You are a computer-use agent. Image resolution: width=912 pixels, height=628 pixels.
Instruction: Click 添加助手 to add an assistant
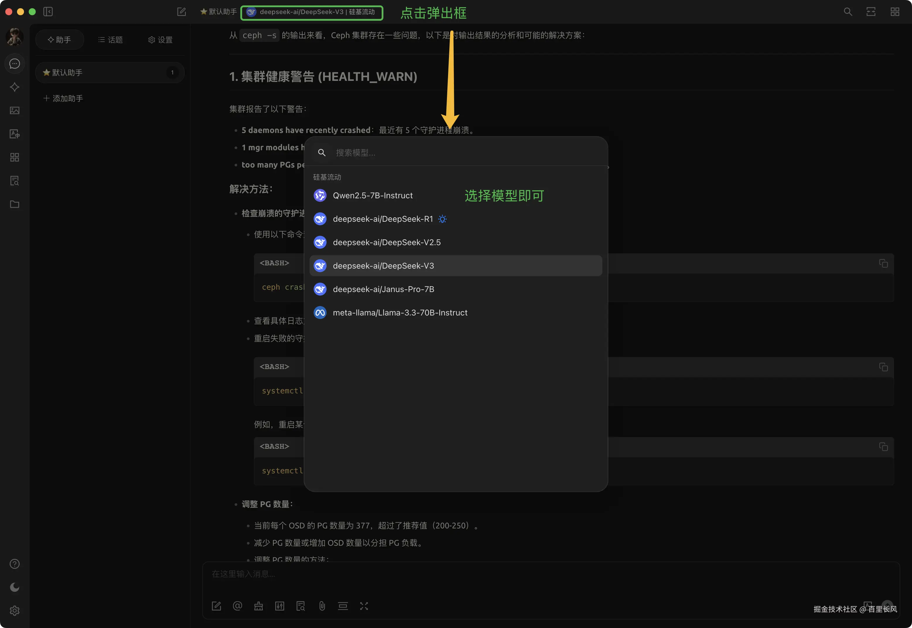(63, 98)
